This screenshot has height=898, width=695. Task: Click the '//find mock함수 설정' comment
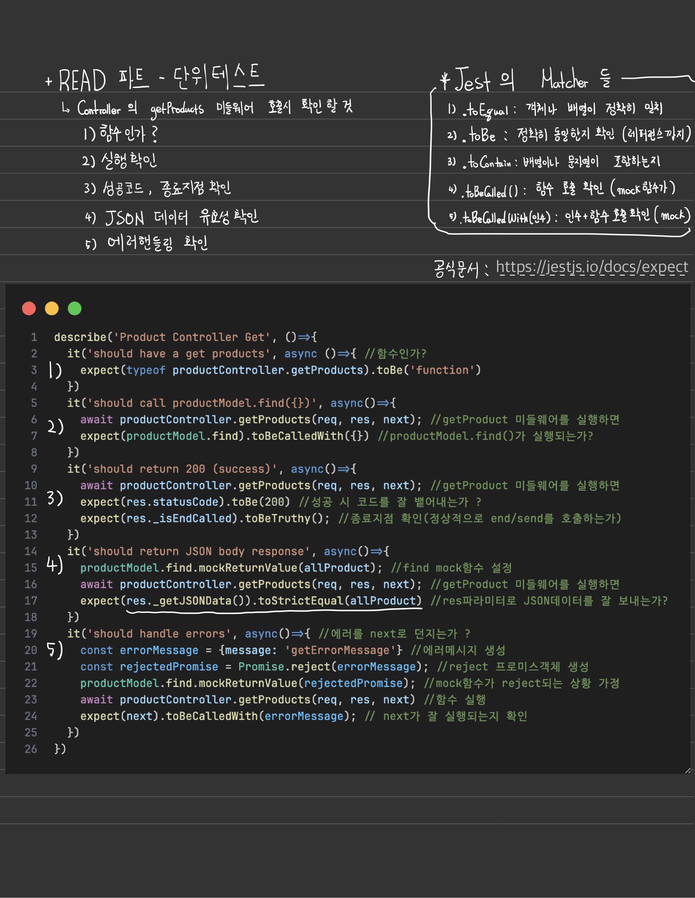[451, 567]
